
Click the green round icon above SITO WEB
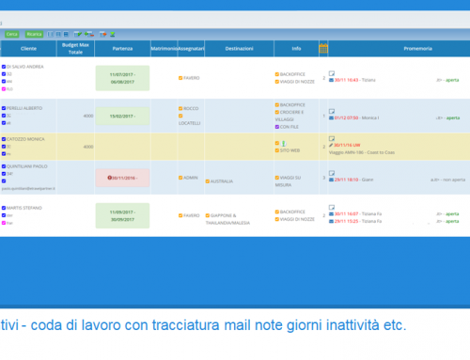pyautogui.click(x=284, y=144)
